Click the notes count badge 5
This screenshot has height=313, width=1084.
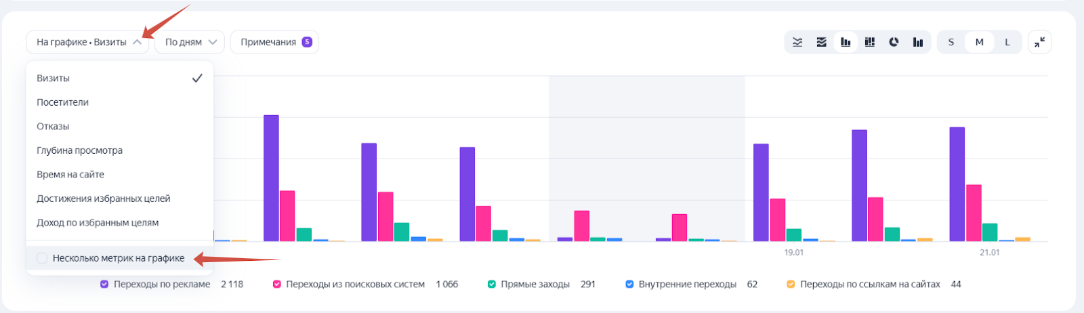pyautogui.click(x=307, y=42)
